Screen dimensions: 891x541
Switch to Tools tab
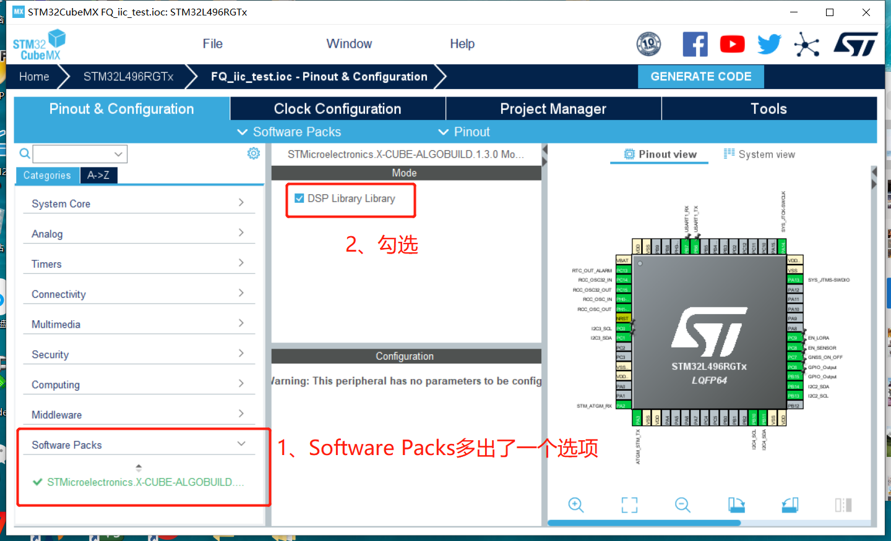coord(769,109)
